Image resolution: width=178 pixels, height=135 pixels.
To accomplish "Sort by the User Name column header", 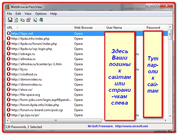I will [x=125, y=28].
